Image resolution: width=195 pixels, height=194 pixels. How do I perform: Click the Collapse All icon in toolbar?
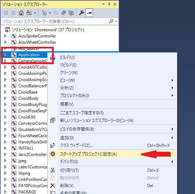point(63,13)
